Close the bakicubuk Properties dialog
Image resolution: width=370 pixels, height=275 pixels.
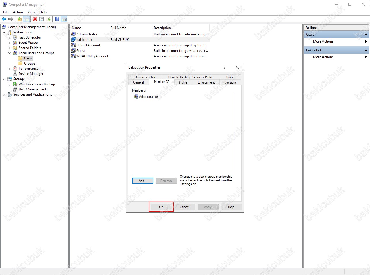click(237, 67)
